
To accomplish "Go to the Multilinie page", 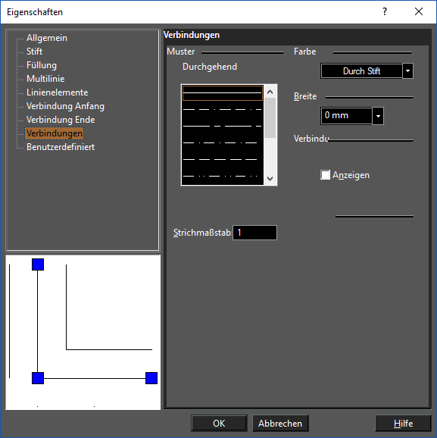I will pos(45,79).
